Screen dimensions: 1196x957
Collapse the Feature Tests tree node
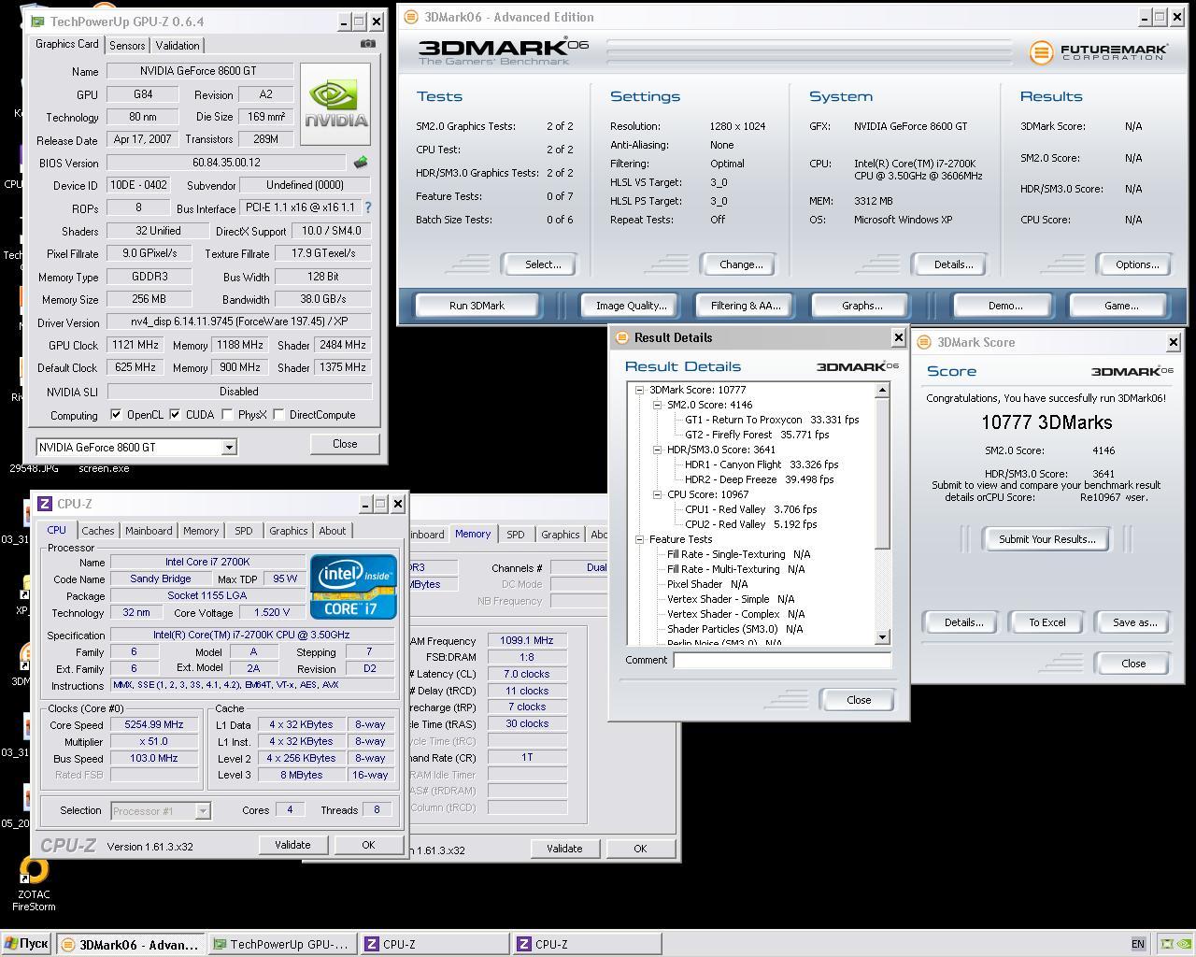pos(640,539)
